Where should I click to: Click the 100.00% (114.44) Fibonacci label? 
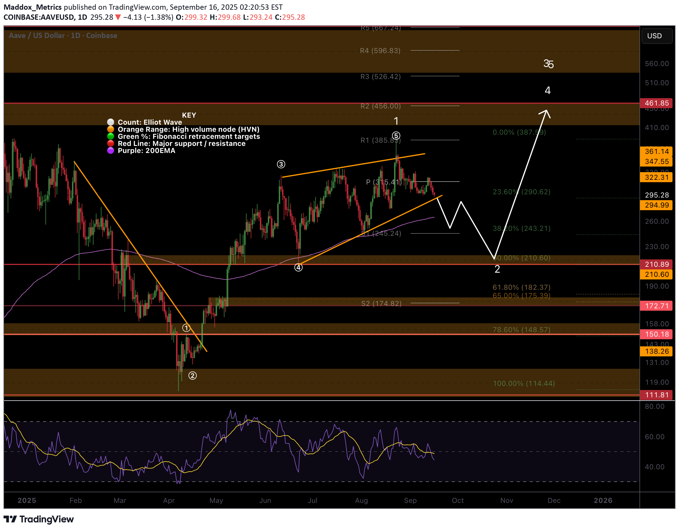[524, 383]
